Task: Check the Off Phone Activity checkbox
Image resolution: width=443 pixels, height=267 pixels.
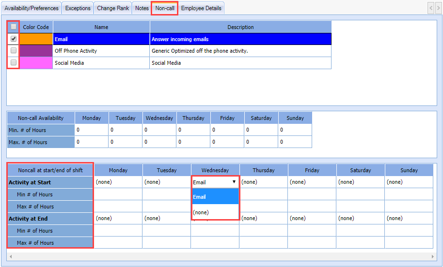Action: click(x=14, y=51)
